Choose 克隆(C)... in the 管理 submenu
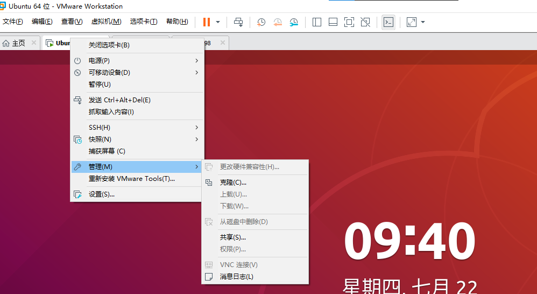 255,183
